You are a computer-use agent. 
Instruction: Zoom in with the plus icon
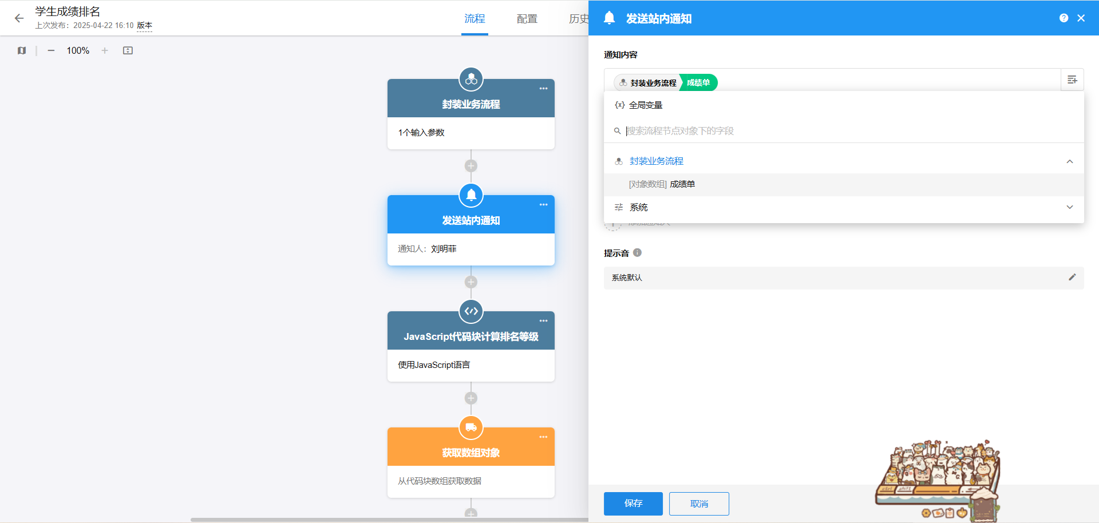pos(105,50)
